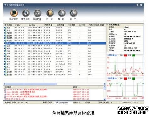Click the upload red swatch on 本机流量 chart

pos(125,79)
